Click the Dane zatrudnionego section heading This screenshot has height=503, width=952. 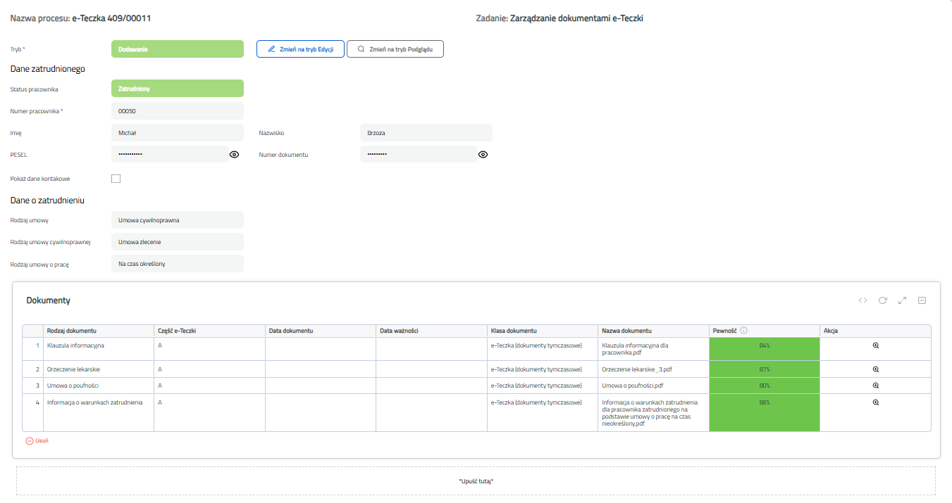coord(48,69)
